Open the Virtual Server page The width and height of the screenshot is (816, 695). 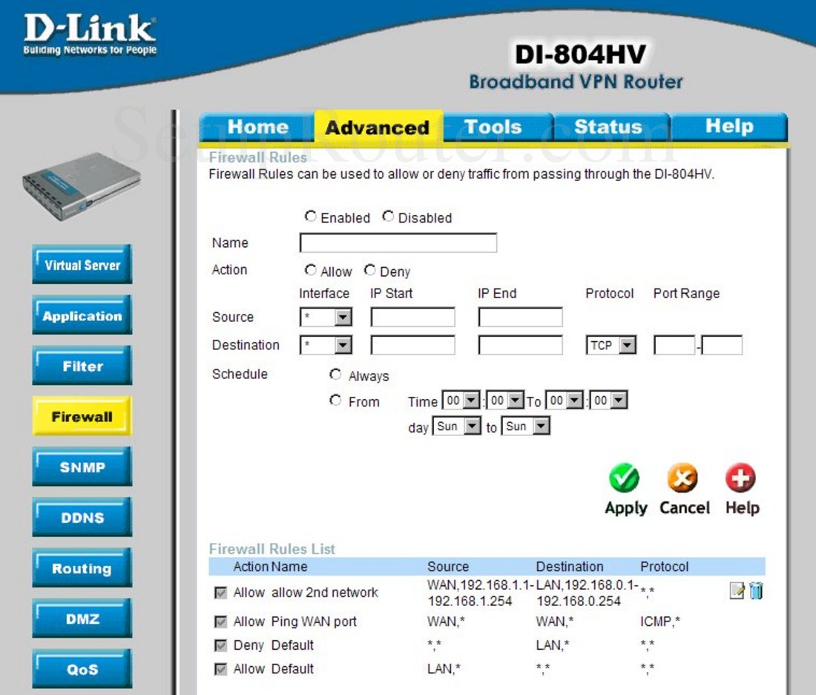[x=82, y=264]
